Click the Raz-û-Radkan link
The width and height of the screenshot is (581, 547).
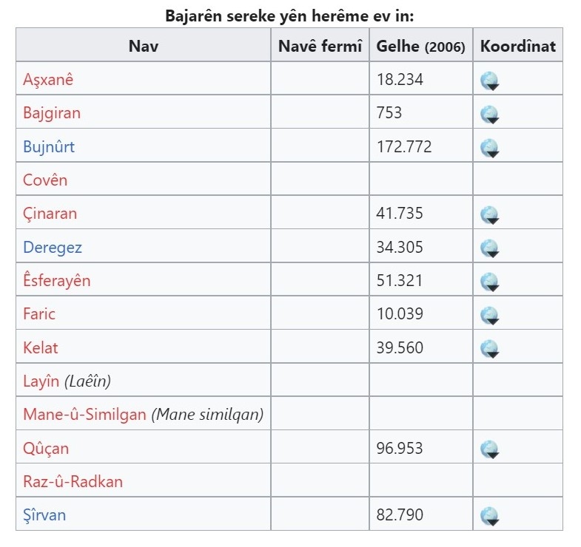pos(73,481)
